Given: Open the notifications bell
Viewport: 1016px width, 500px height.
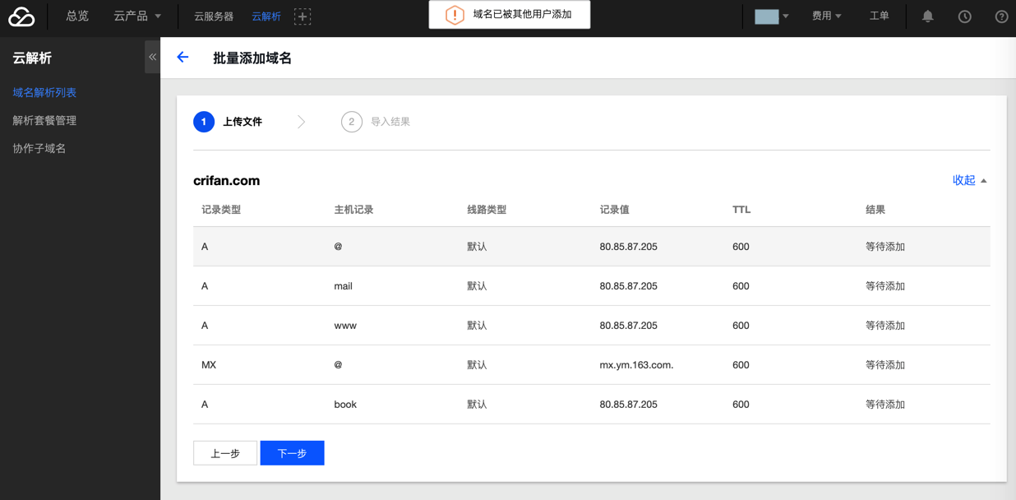Looking at the screenshot, I should pos(927,16).
